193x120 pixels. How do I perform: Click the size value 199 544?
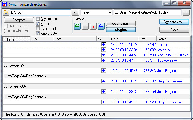click(150, 60)
